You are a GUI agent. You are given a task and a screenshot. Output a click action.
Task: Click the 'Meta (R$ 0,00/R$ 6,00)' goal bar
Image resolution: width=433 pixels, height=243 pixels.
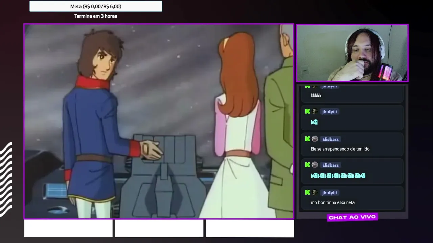96,6
